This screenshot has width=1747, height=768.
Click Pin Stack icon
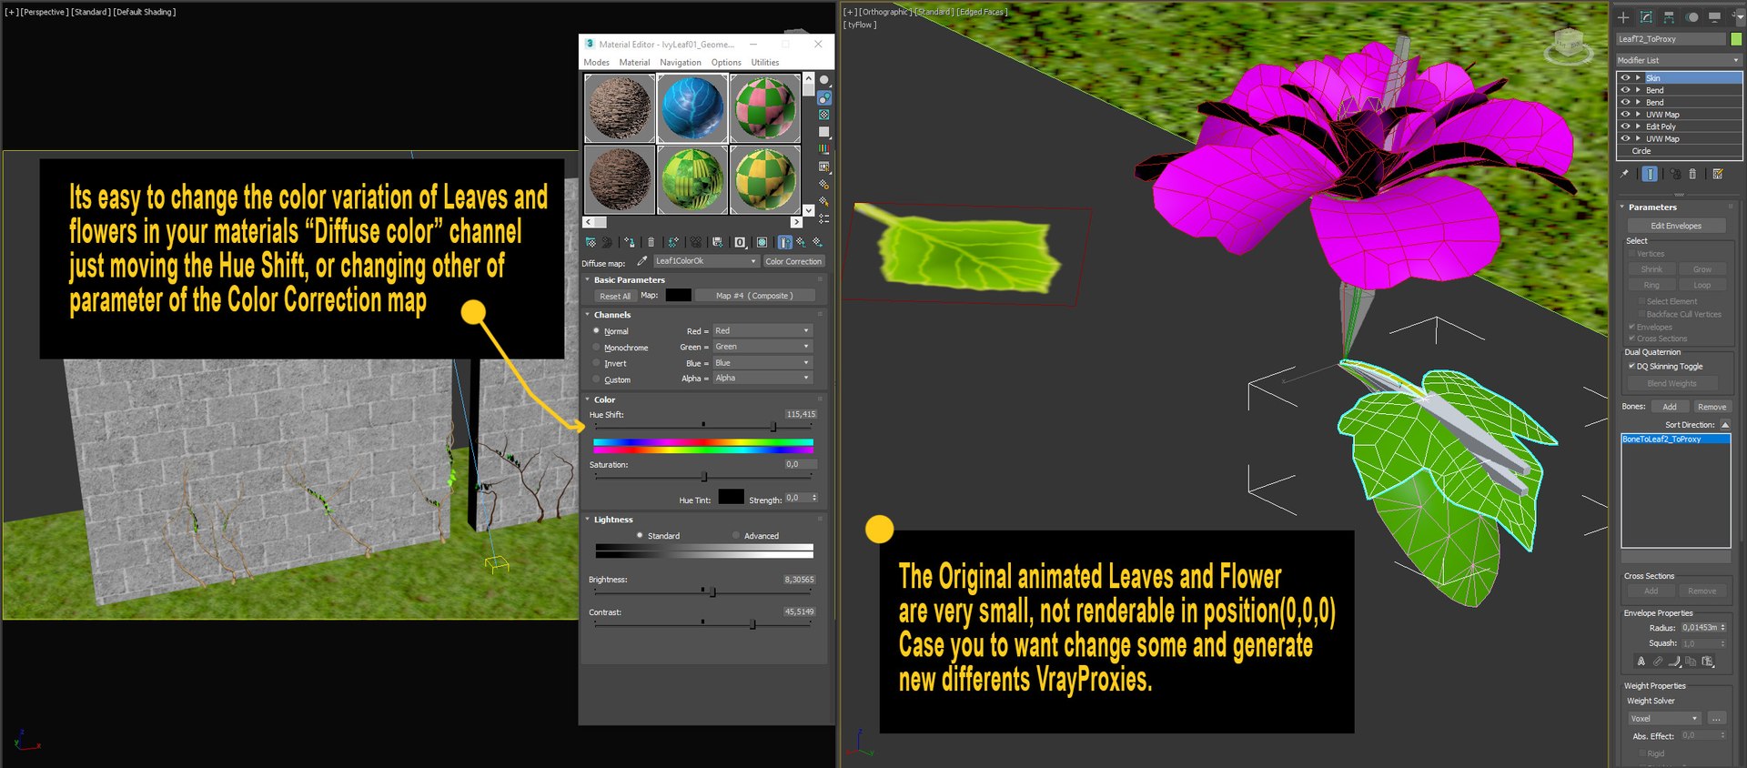[1624, 174]
